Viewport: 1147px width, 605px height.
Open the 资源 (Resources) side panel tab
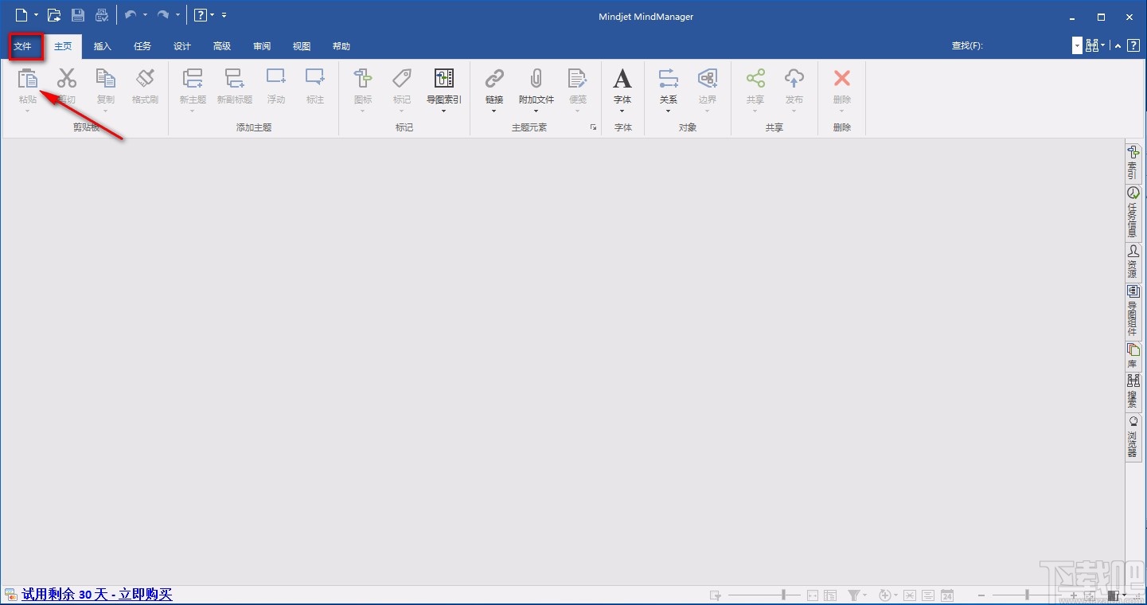[x=1133, y=262]
